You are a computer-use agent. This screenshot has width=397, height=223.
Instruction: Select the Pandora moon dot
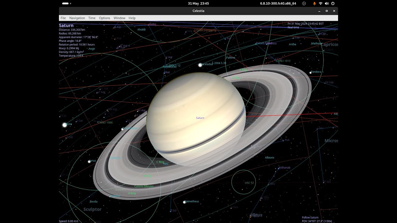tap(310, 72)
